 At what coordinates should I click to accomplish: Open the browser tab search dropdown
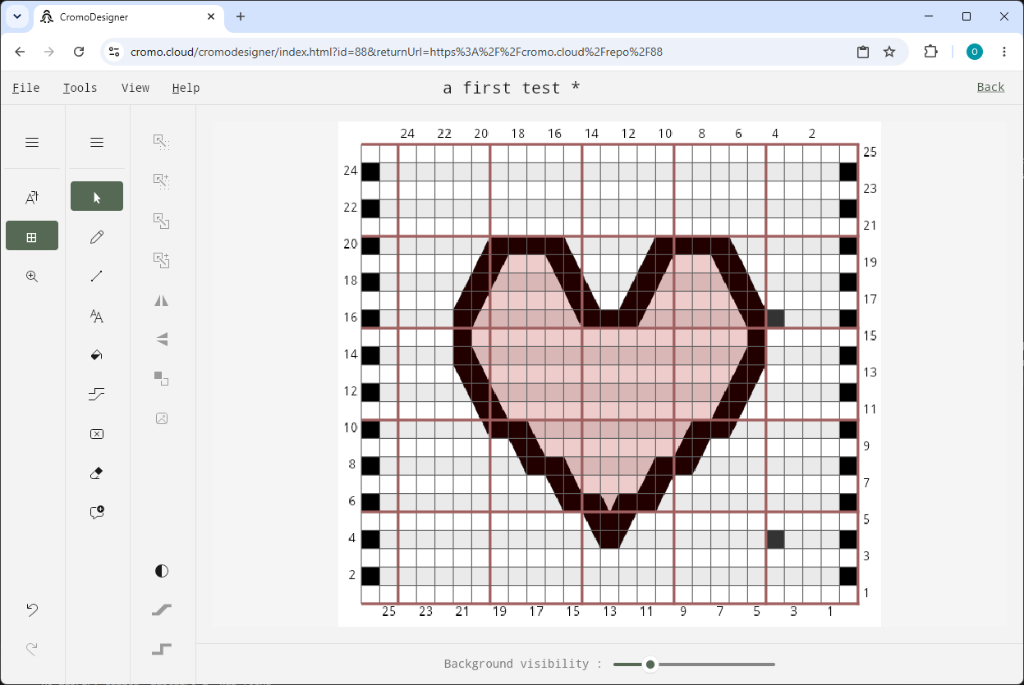pyautogui.click(x=17, y=16)
